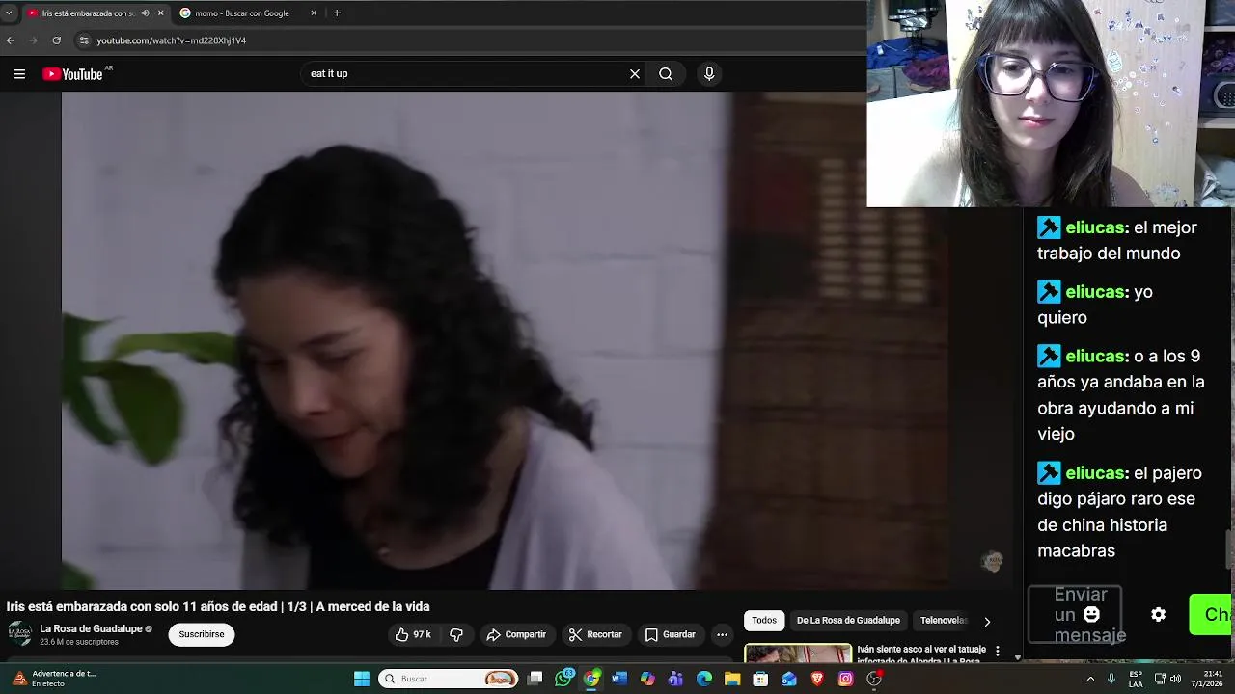Click eliucas in 'yo quiero' message

[x=1095, y=292]
